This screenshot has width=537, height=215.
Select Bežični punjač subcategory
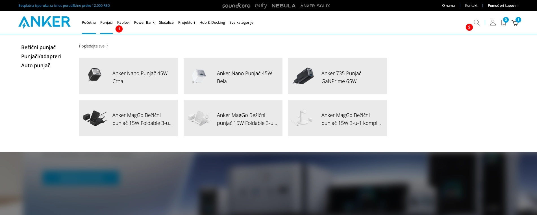pyautogui.click(x=38, y=47)
